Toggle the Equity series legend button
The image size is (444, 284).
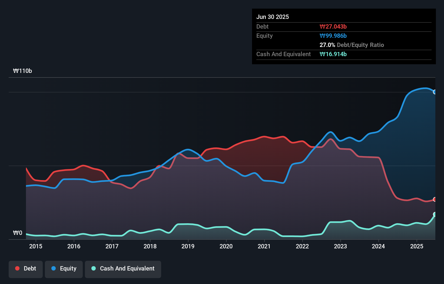(64, 269)
